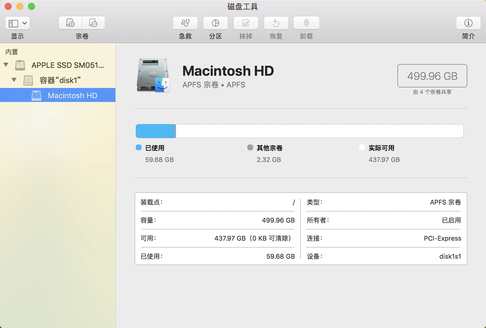Run 急救 First Aid stethoscope icon
Screen dimensions: 486x328
point(185,23)
